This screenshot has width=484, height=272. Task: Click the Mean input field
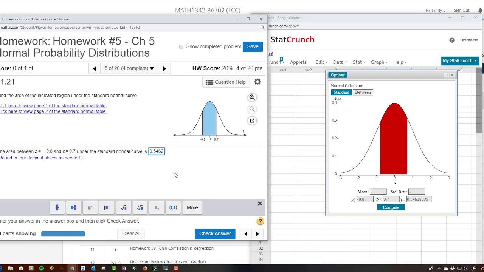pos(378,192)
